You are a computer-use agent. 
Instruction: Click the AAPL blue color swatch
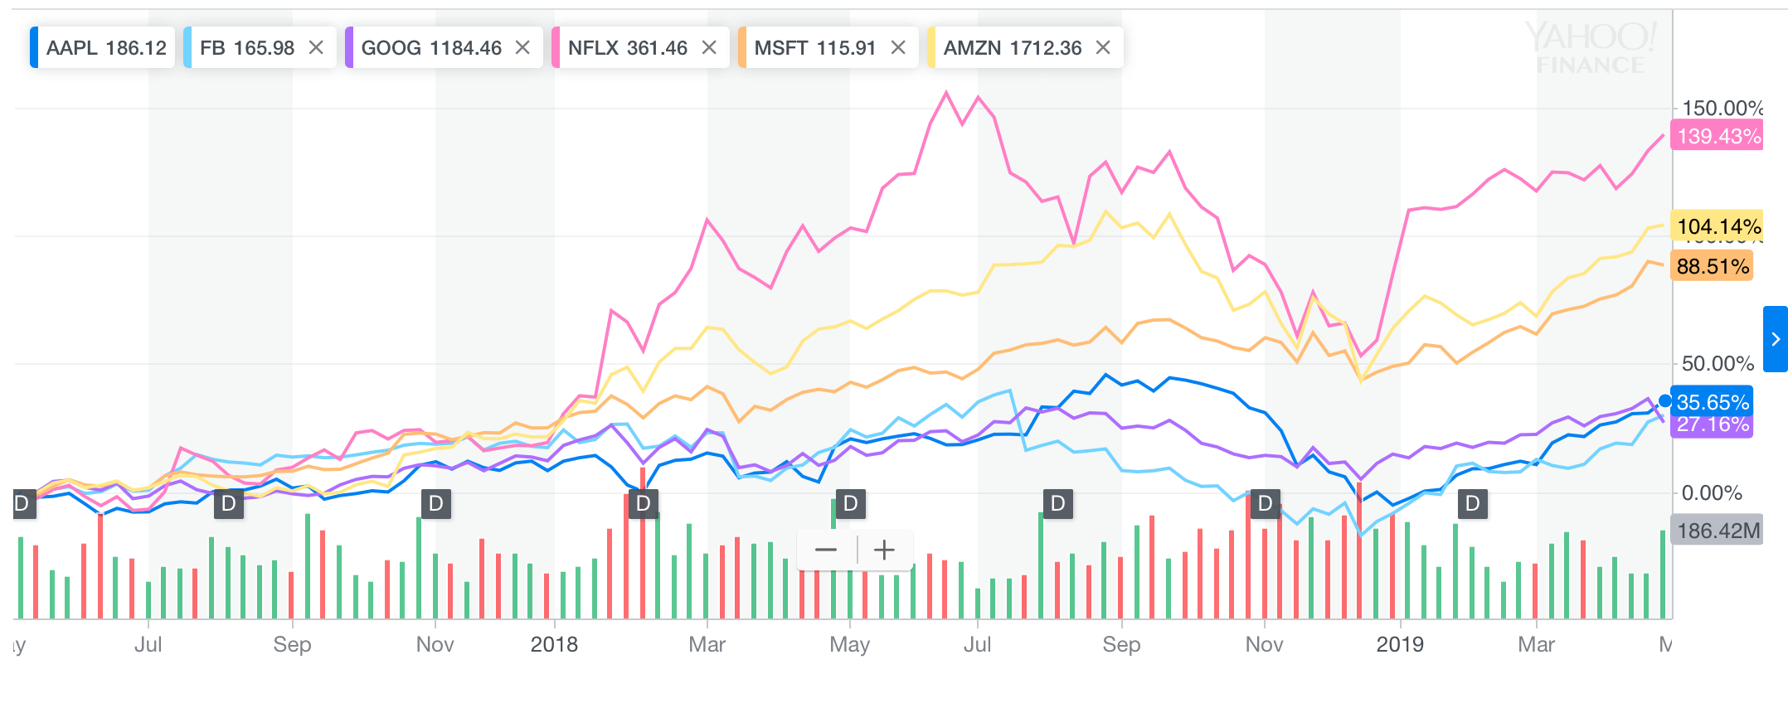(x=34, y=48)
